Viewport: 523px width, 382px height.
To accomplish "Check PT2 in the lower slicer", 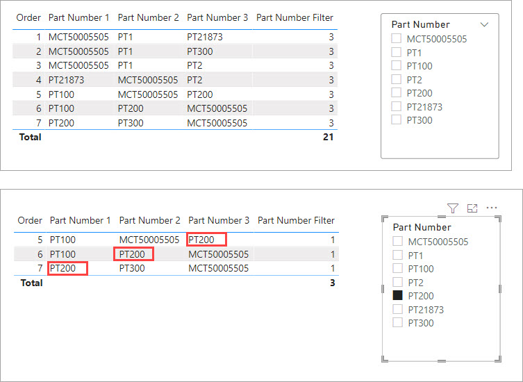I will click(397, 282).
